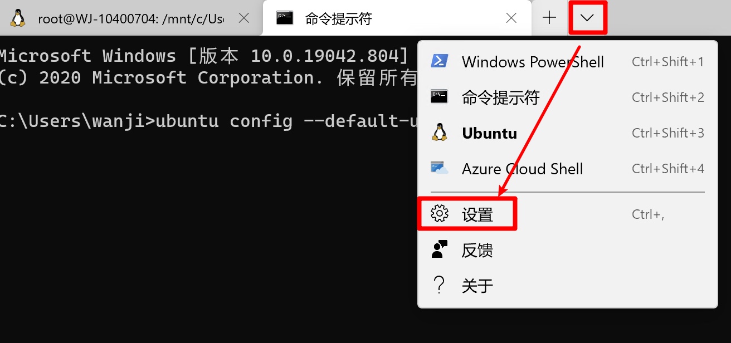Click the settings gear icon

point(440,214)
